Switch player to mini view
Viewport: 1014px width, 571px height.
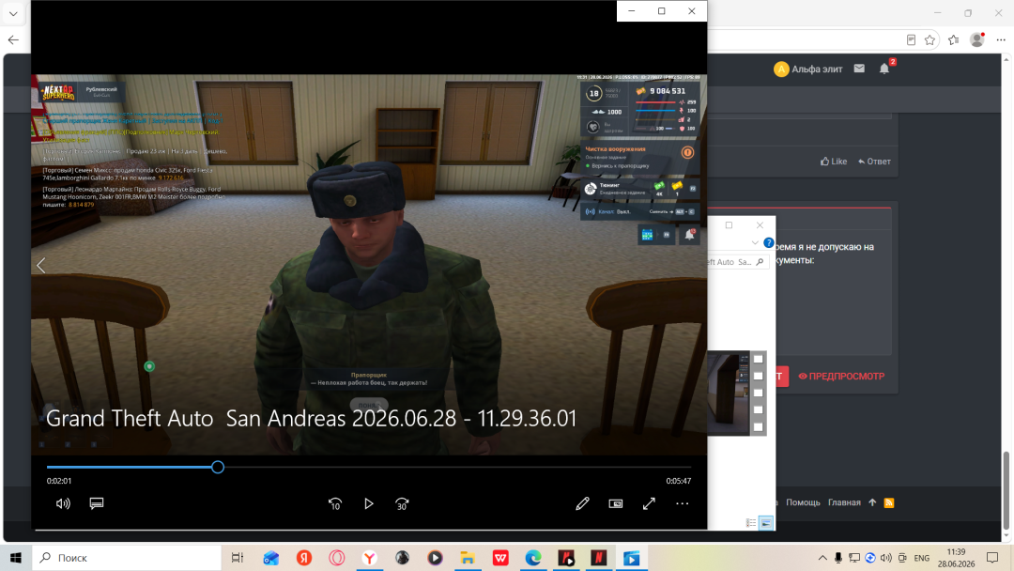616,503
